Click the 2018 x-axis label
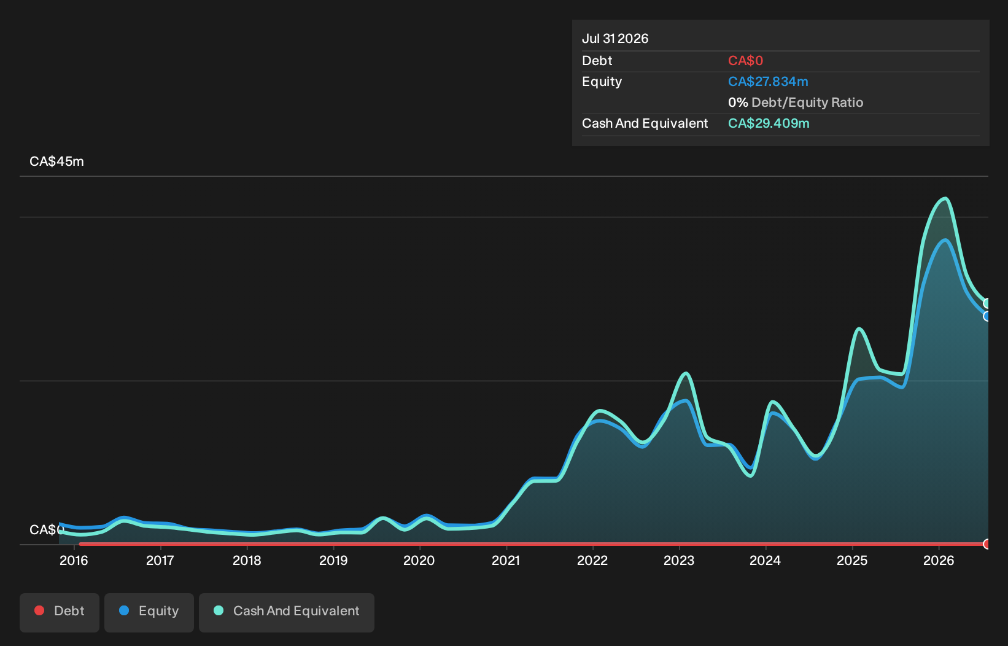 247,561
